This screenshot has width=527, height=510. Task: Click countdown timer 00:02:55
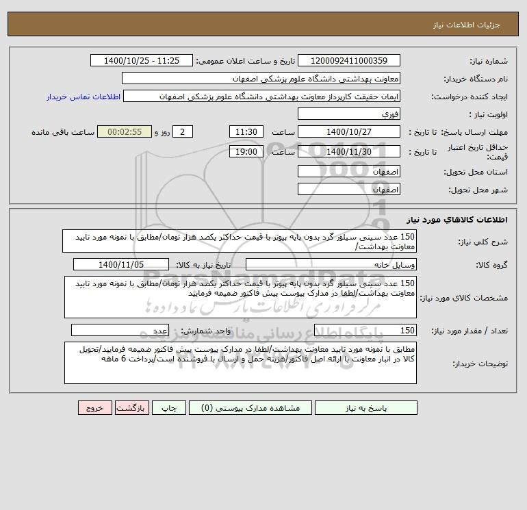125,132
